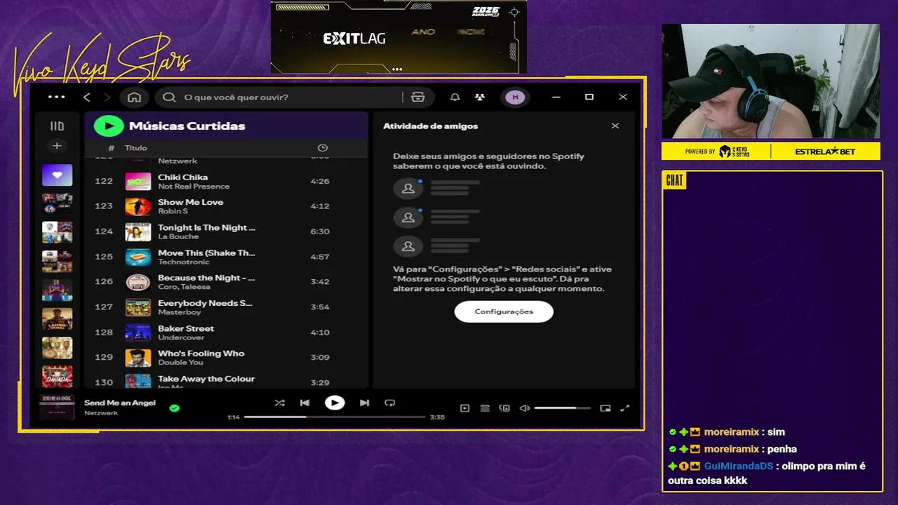
Task: Open the 'Send Me an Angel' now-playing title
Action: [x=120, y=403]
